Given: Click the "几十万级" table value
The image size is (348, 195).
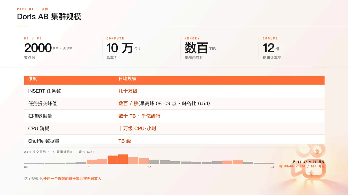Looking at the screenshot, I should click(128, 91).
